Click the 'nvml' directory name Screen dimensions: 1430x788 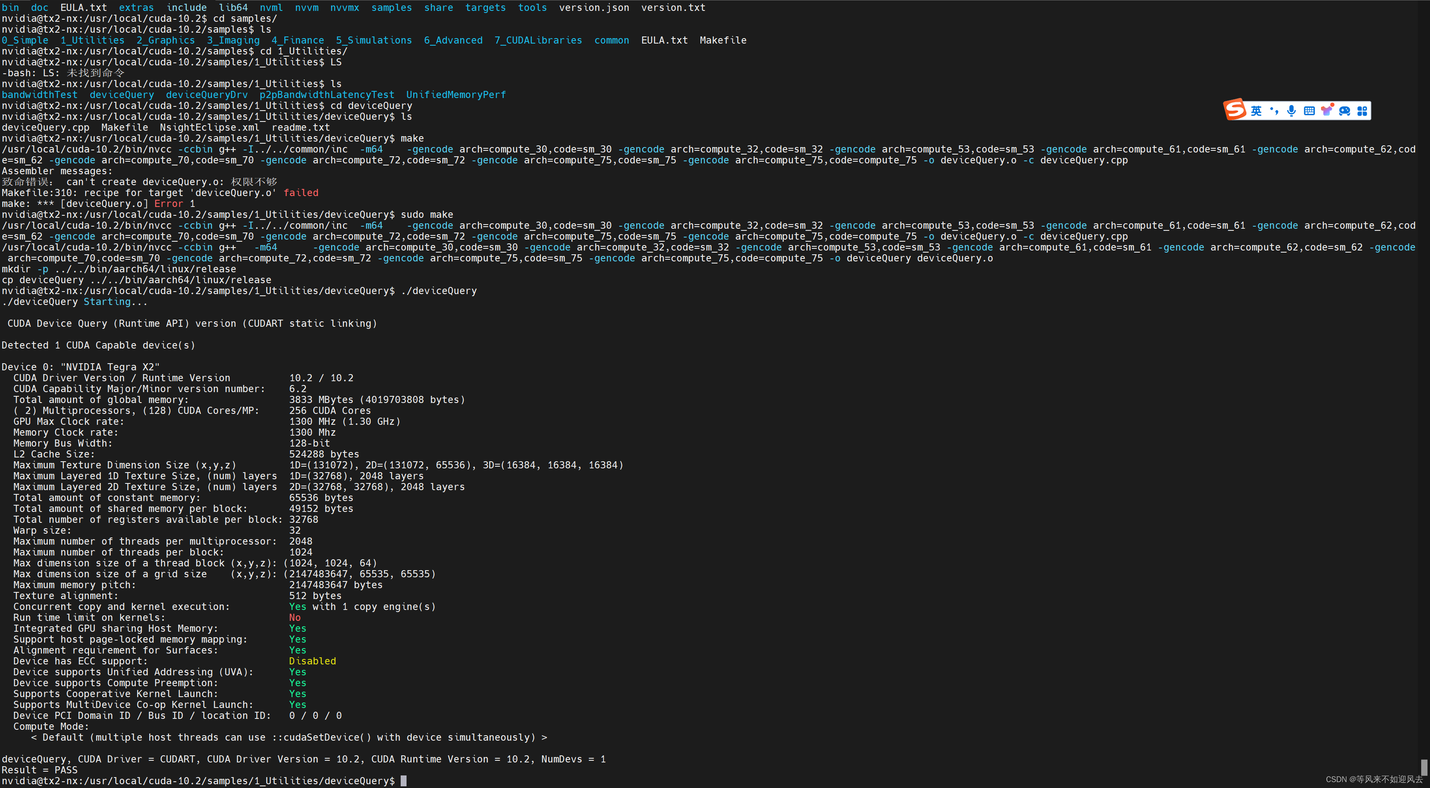pyautogui.click(x=272, y=8)
